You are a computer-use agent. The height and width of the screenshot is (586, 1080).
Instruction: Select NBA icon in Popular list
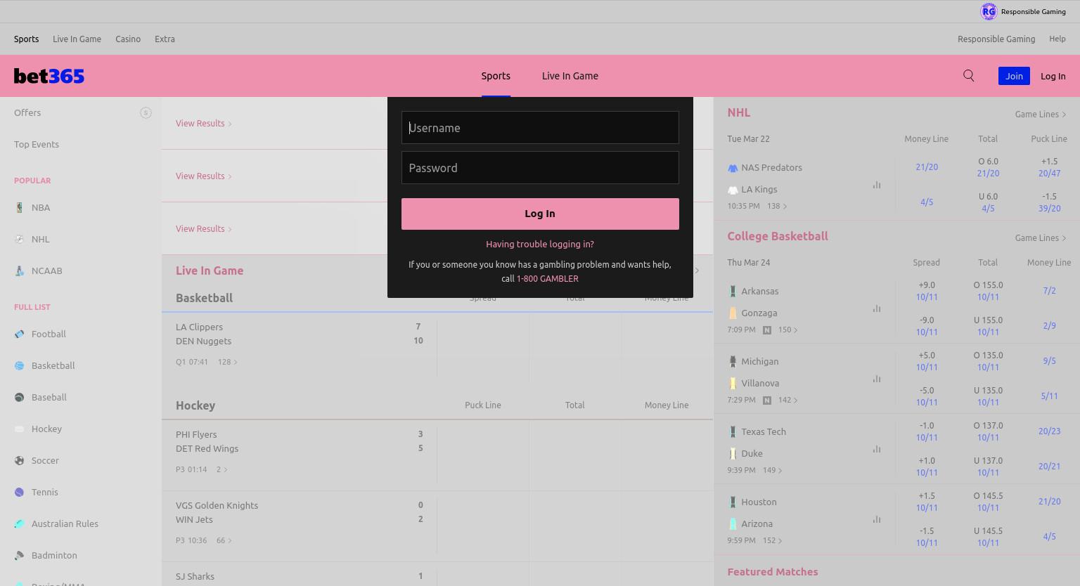click(x=19, y=207)
